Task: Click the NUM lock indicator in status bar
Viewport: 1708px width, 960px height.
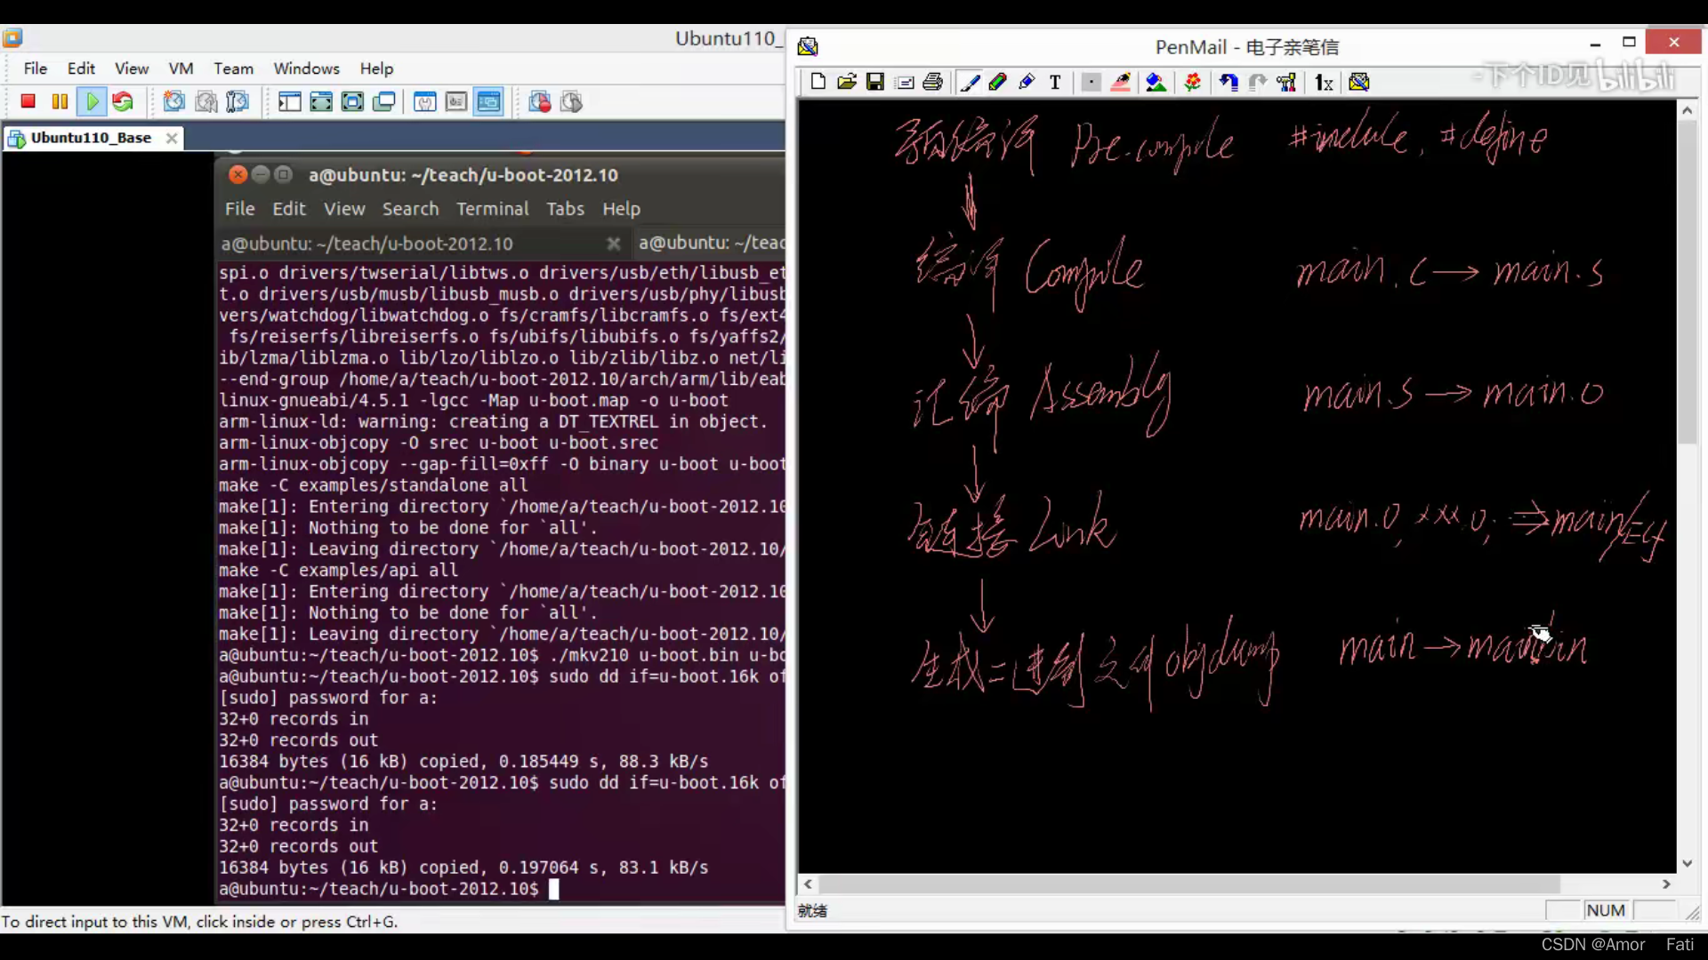Action: (x=1605, y=909)
